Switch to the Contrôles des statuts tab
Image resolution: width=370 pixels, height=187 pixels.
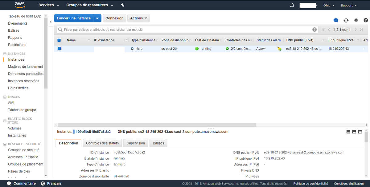pos(102,143)
